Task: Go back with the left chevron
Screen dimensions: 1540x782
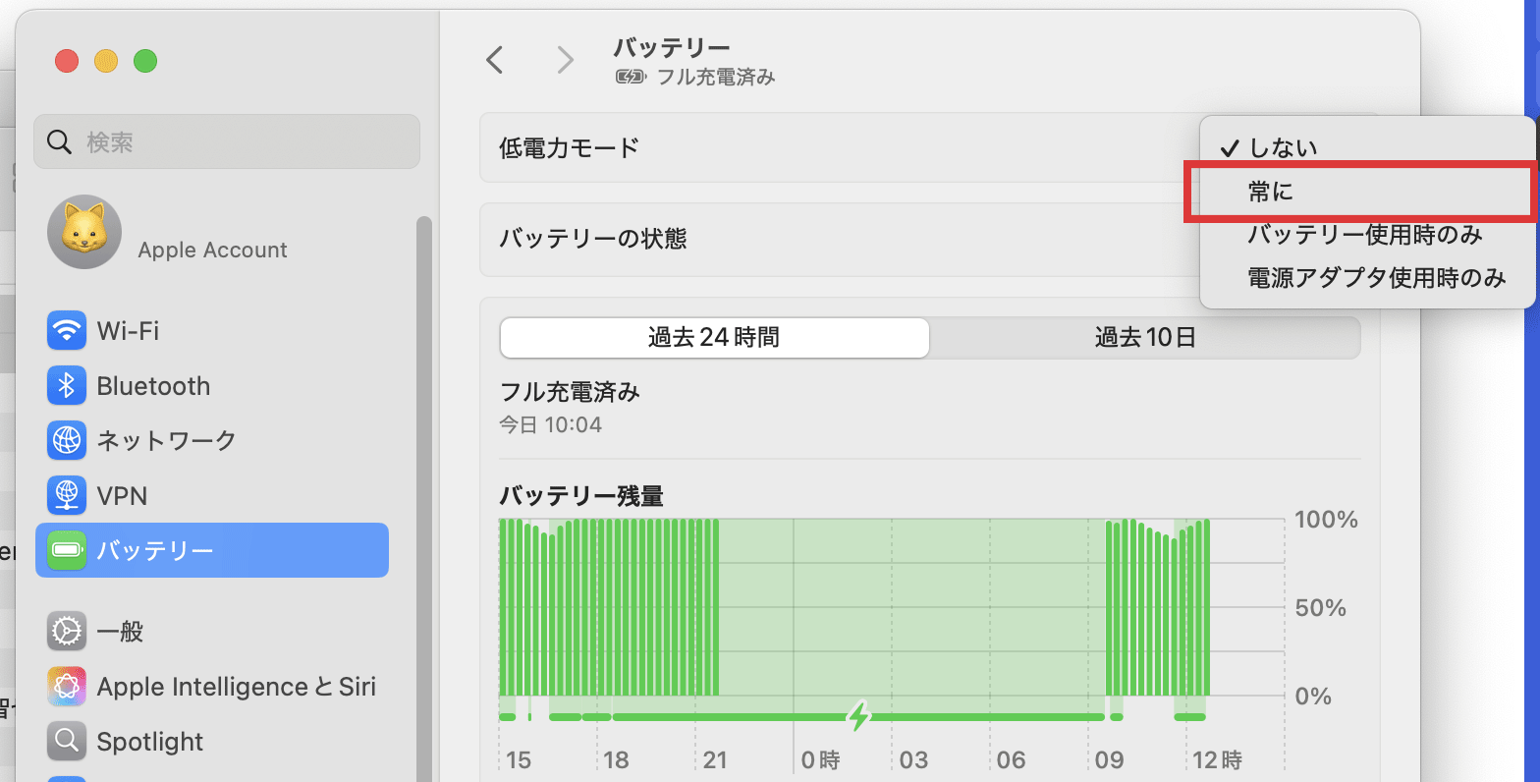Action: [x=495, y=60]
